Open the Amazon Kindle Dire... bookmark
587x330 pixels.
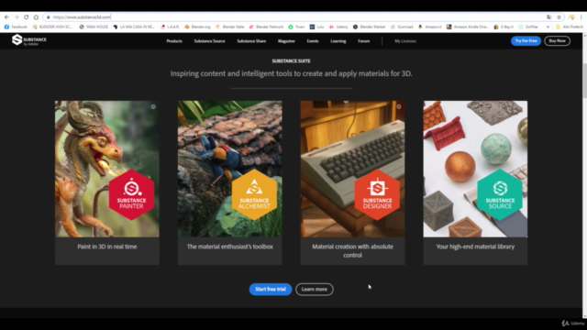[x=468, y=27]
